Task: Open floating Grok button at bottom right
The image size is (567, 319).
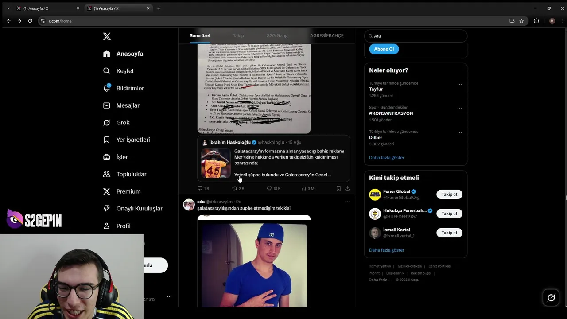Action: pyautogui.click(x=551, y=298)
